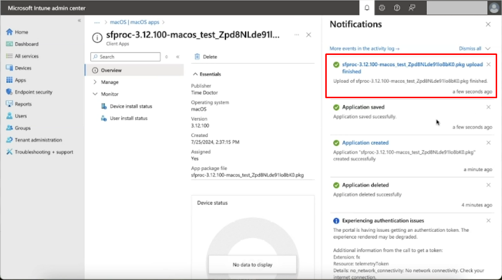This screenshot has width=502, height=280.
Task: Click the Delete button label
Action: [x=210, y=57]
